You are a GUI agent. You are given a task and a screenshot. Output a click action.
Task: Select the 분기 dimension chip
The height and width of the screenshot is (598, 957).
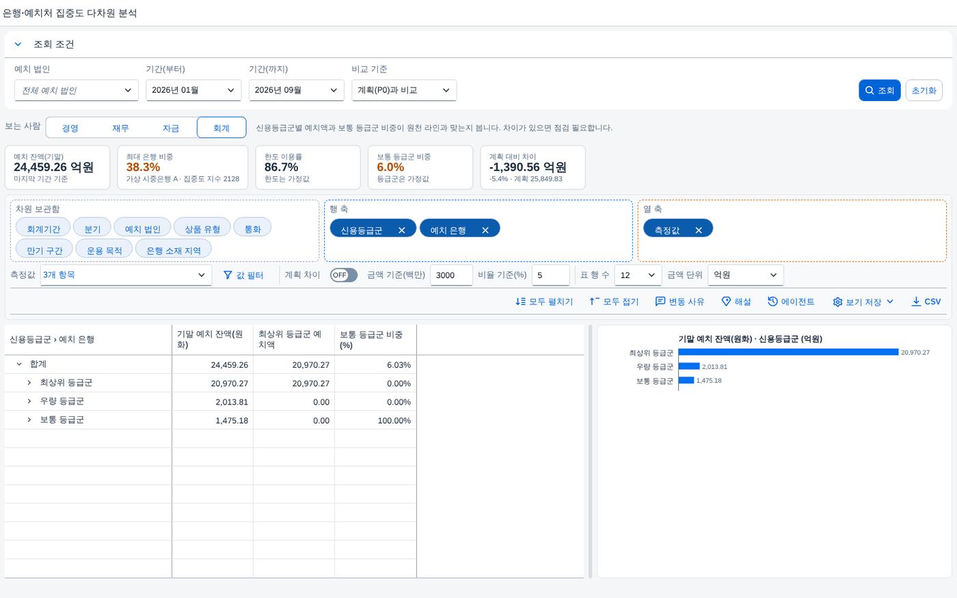coord(92,228)
